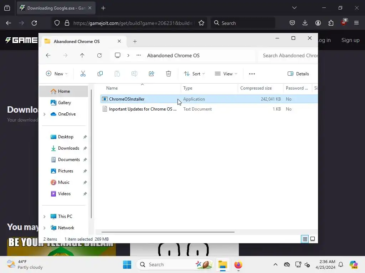Open the Firefox hamburger menu
The width and height of the screenshot is (365, 273).
pyautogui.click(x=356, y=23)
